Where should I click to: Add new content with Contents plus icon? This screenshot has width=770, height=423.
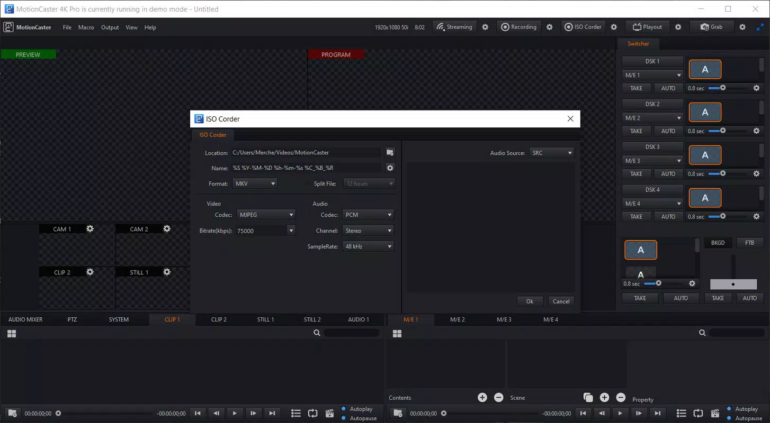pyautogui.click(x=482, y=398)
